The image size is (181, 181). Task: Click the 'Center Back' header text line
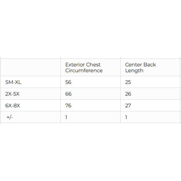pyautogui.click(x=140, y=65)
